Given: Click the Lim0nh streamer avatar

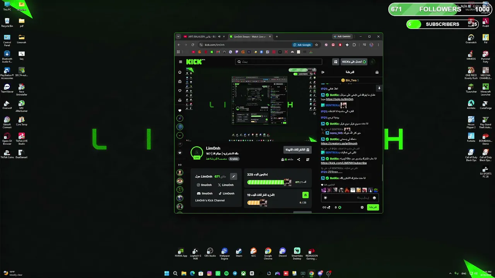Looking at the screenshot, I should [x=197, y=153].
